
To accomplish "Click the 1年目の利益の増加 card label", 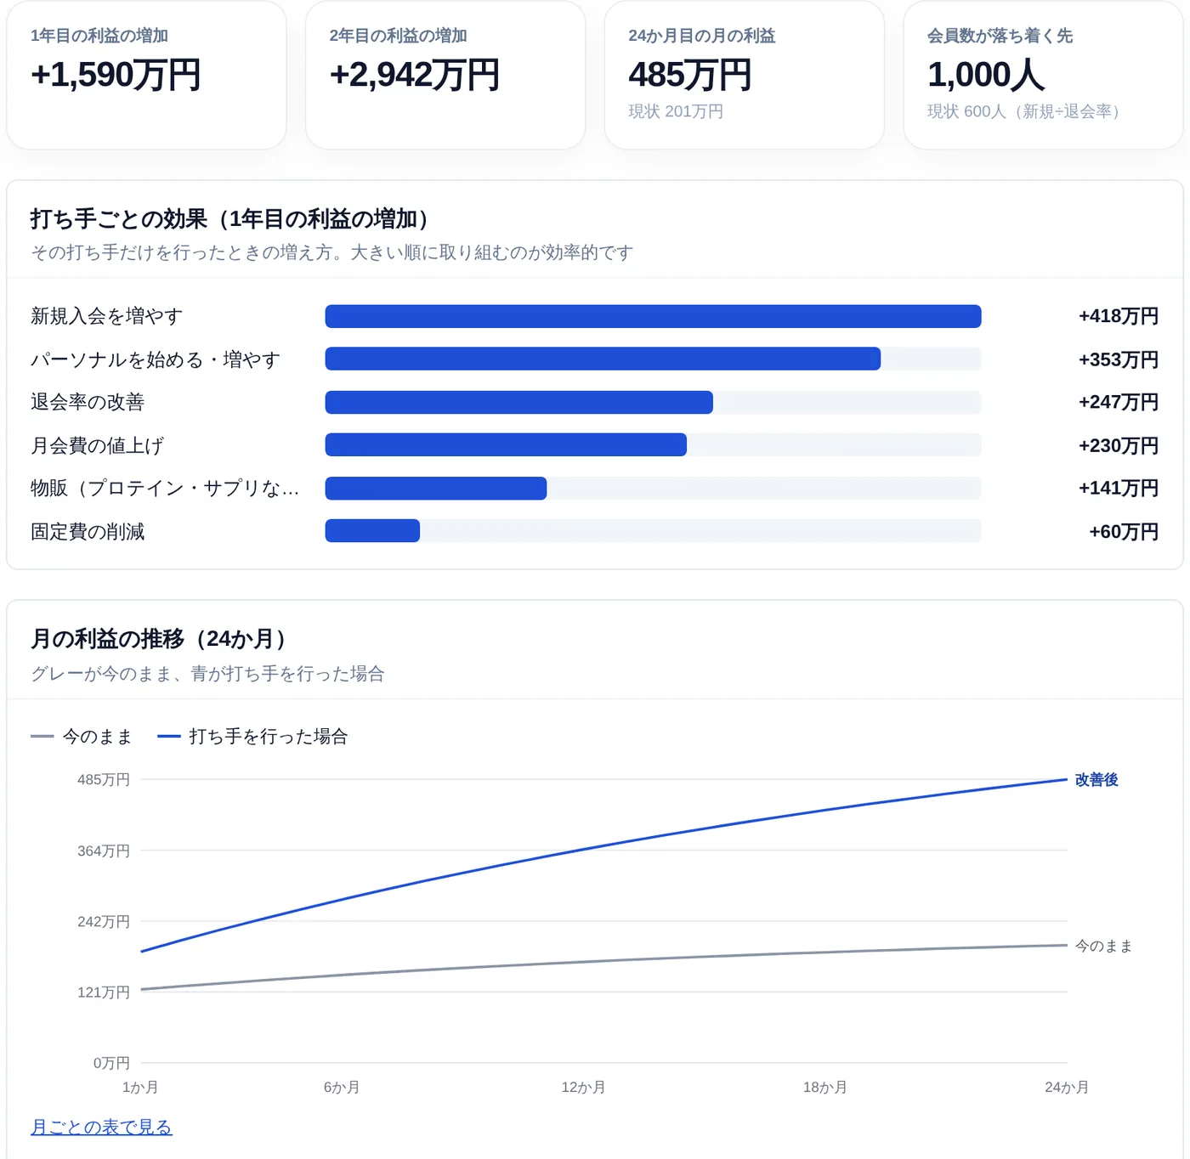I will (99, 36).
